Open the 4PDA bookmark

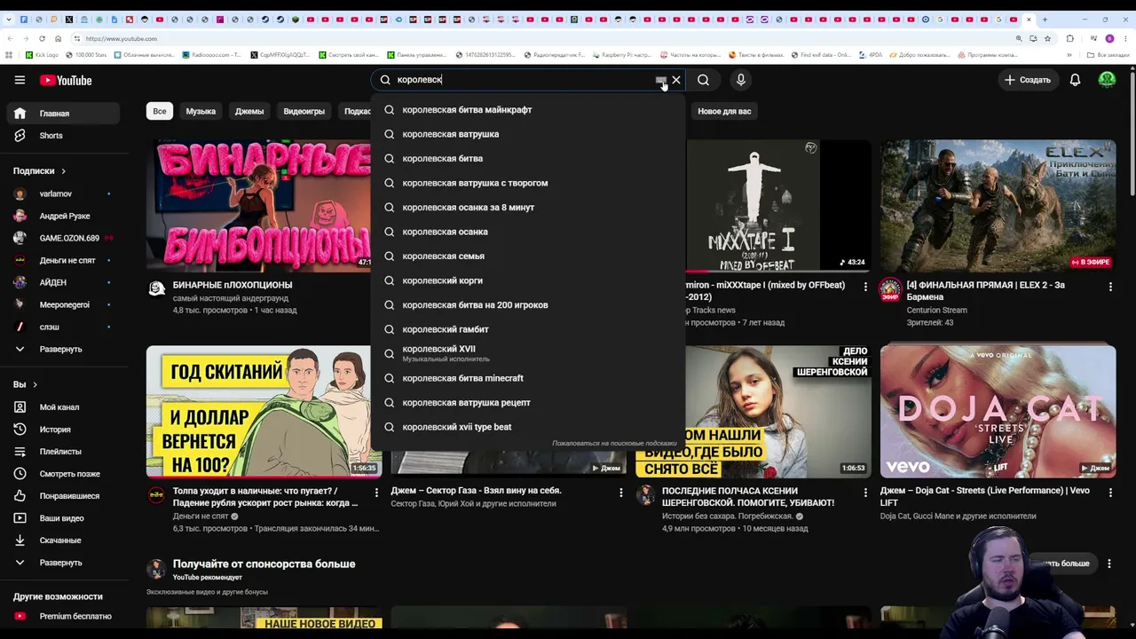click(872, 55)
